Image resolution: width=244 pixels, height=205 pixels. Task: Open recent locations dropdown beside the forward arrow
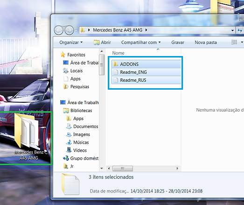click(x=76, y=30)
